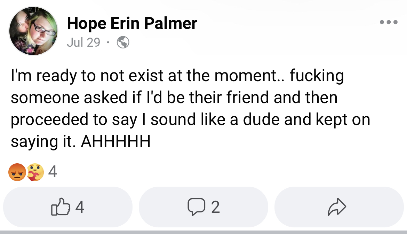Click the share pill button background

tap(339, 207)
